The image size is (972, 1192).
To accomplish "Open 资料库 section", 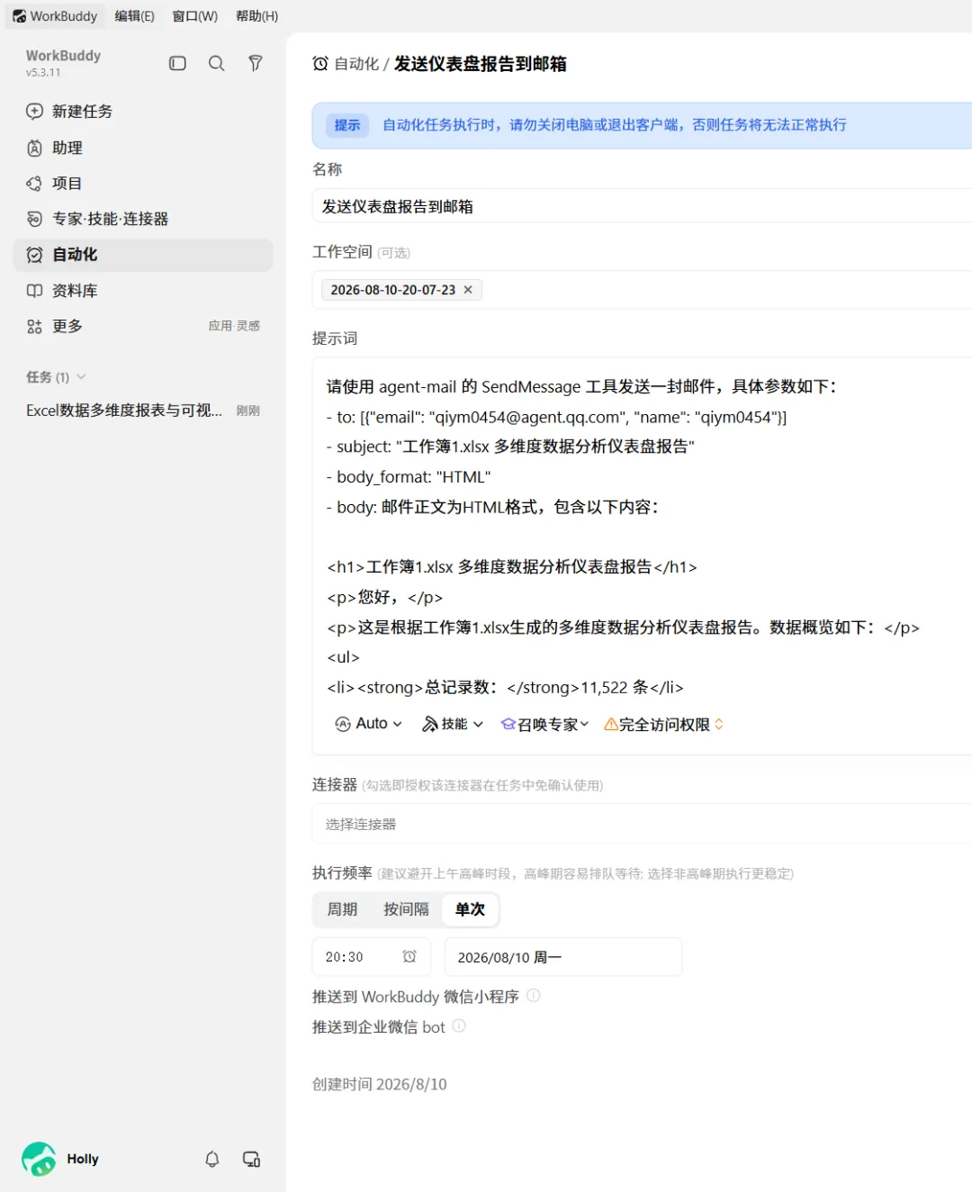I will click(143, 291).
